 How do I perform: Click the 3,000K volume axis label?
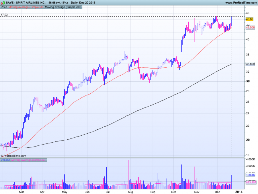(251, 166)
